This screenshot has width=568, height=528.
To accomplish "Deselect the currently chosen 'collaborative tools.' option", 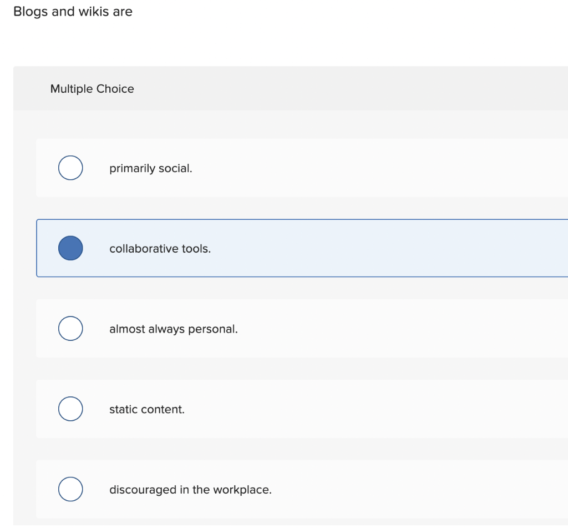I will (70, 248).
